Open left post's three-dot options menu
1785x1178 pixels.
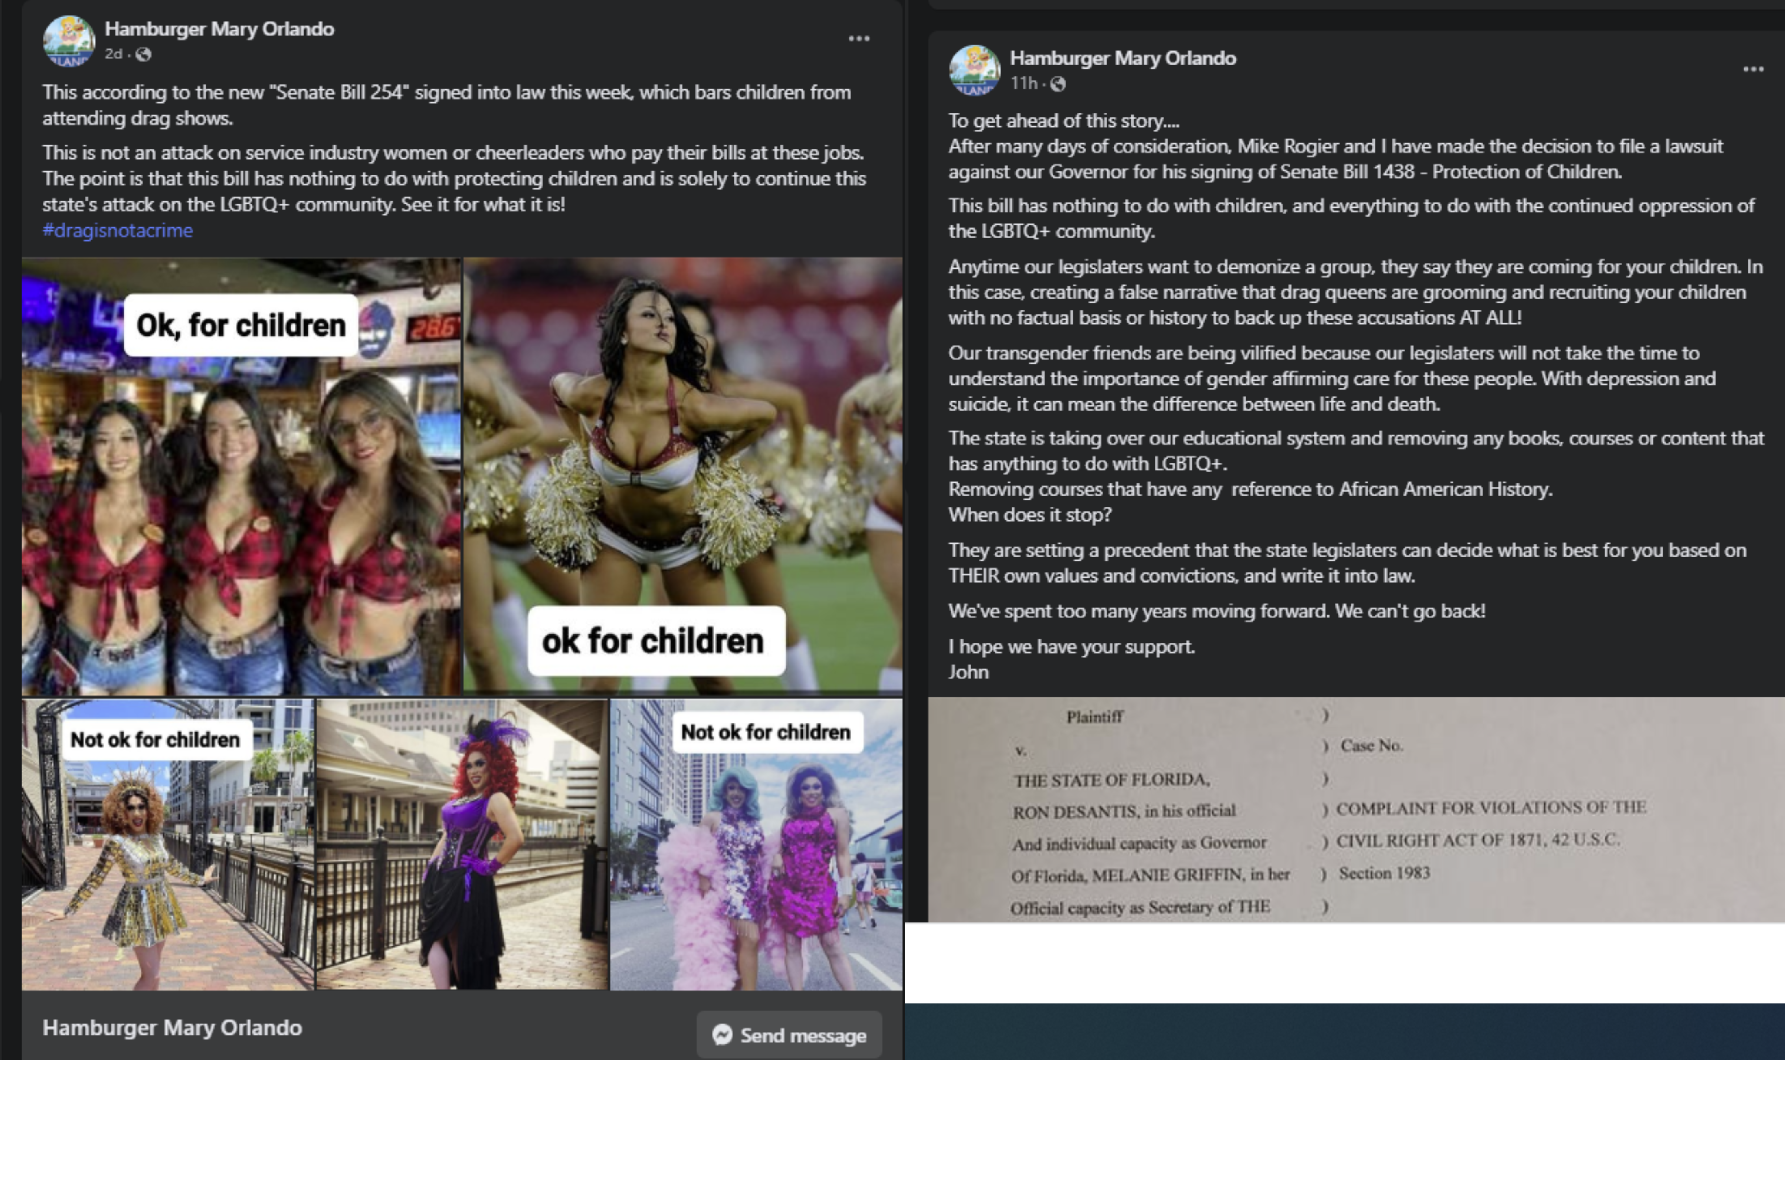pyautogui.click(x=858, y=38)
